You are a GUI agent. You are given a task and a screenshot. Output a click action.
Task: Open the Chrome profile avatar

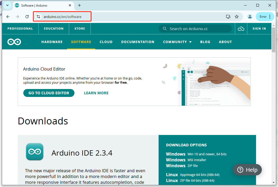click(x=250, y=17)
